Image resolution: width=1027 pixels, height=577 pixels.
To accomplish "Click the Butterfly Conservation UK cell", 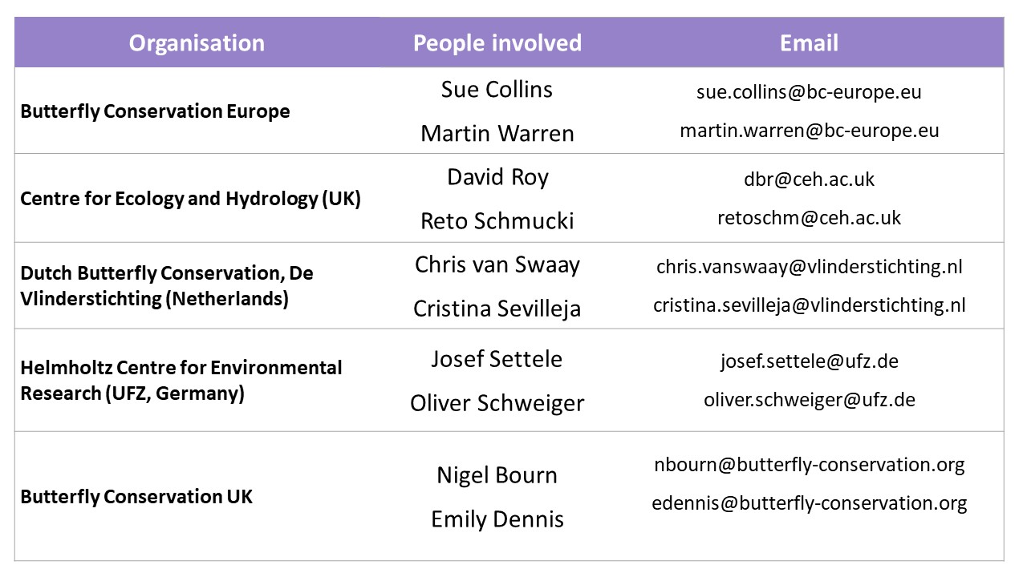I will pos(136,497).
